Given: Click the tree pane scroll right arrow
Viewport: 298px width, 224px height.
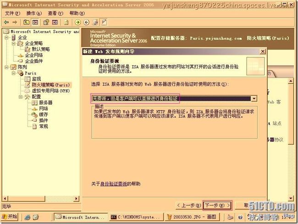Looking at the screenshot, I should click(x=77, y=199).
